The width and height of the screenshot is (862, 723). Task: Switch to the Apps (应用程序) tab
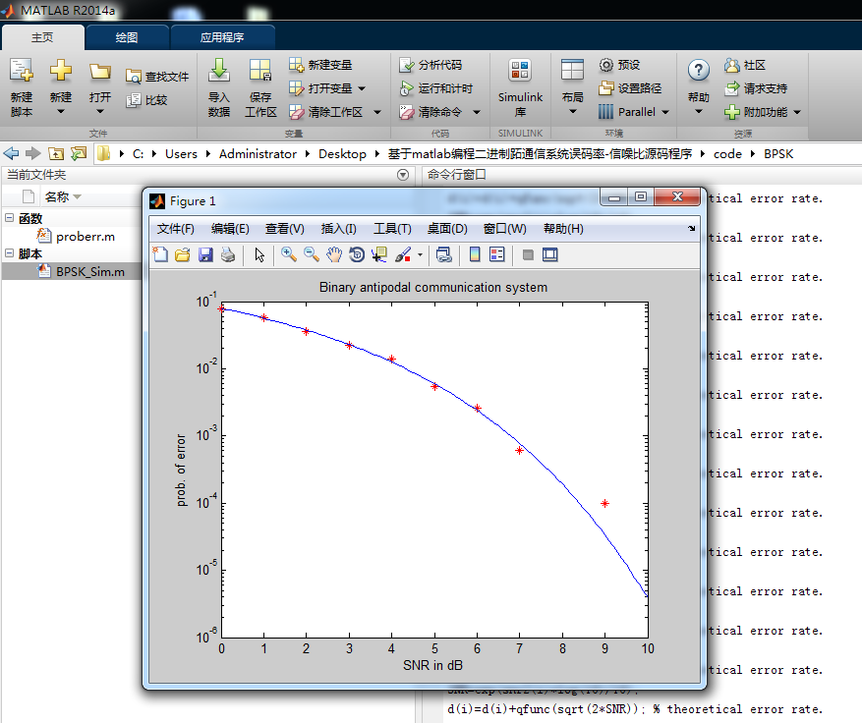pyautogui.click(x=222, y=37)
